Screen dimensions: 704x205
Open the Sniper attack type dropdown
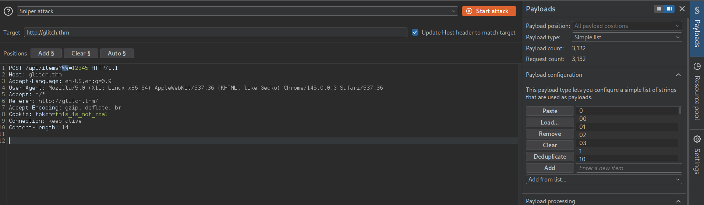click(237, 11)
